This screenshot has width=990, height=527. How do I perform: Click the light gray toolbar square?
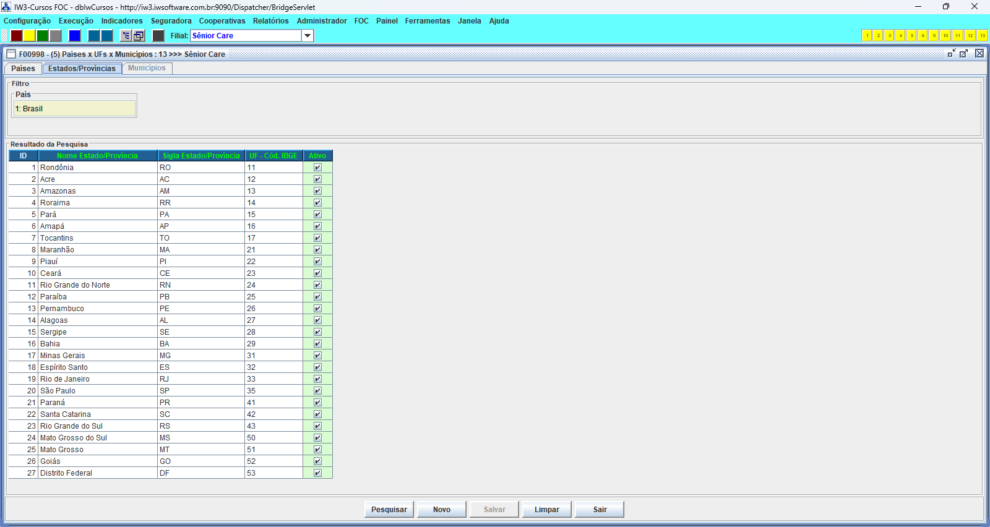56,36
